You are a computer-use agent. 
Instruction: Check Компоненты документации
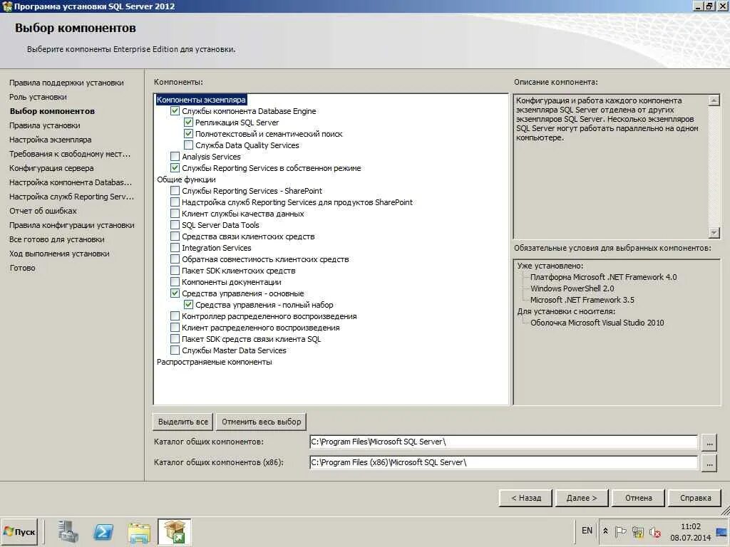[175, 282]
